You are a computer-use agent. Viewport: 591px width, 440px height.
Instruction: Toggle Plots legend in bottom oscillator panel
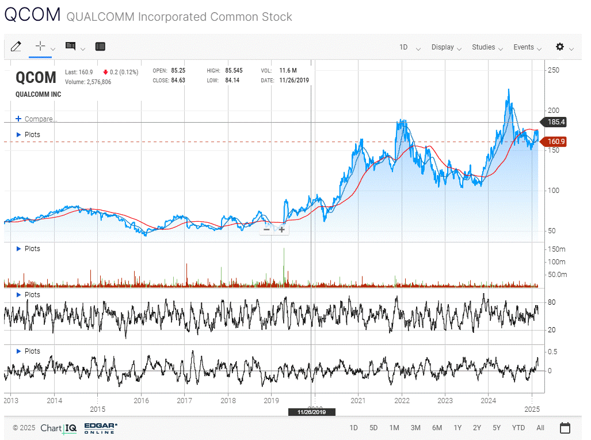click(29, 351)
